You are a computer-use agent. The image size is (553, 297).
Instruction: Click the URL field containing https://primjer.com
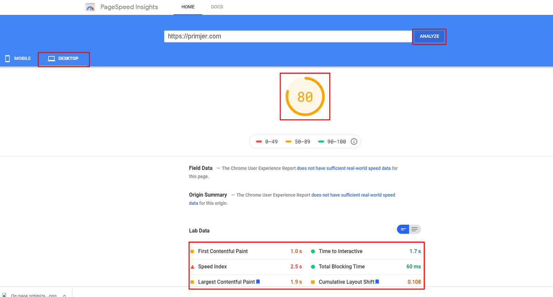click(x=288, y=36)
